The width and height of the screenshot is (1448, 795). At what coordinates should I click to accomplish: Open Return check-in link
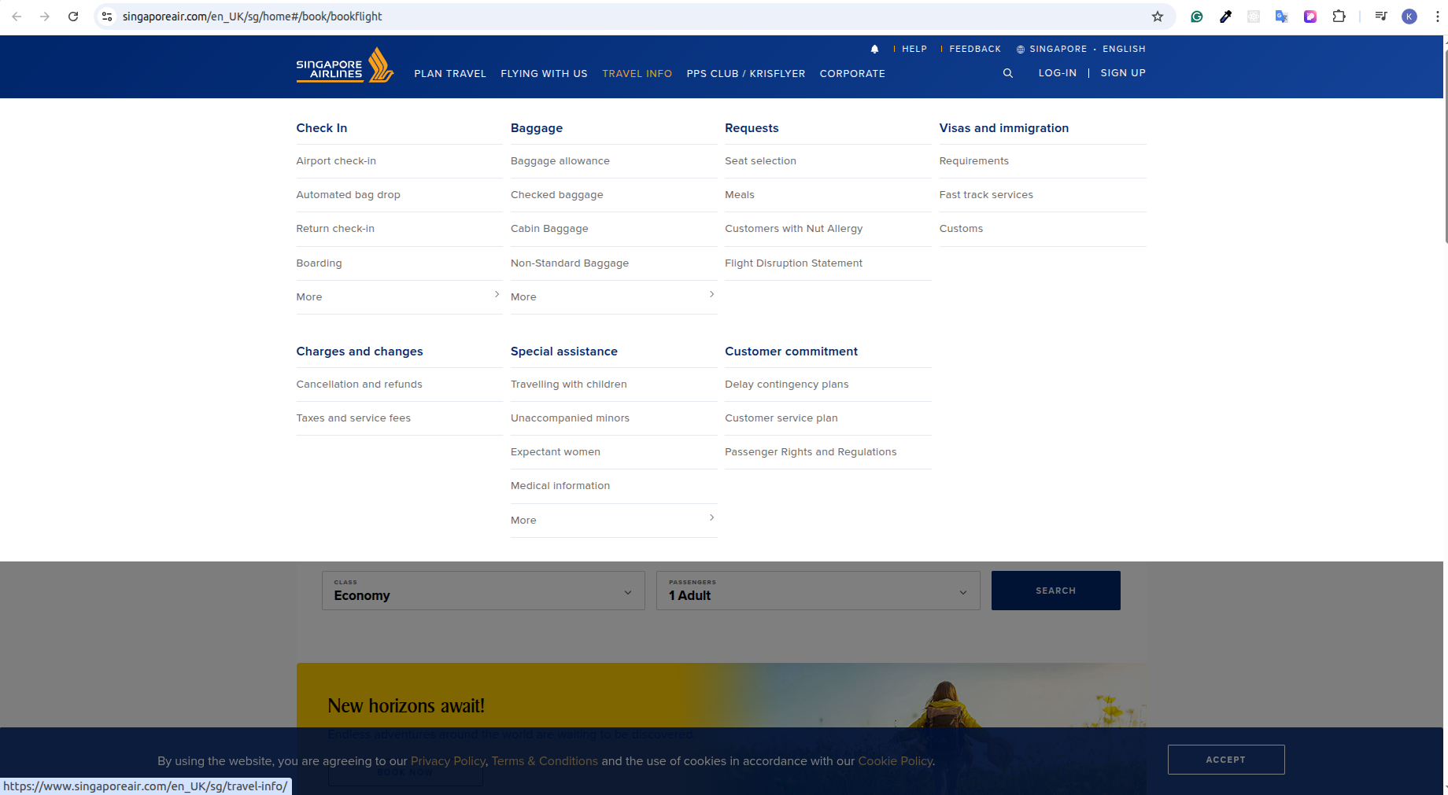click(x=335, y=229)
